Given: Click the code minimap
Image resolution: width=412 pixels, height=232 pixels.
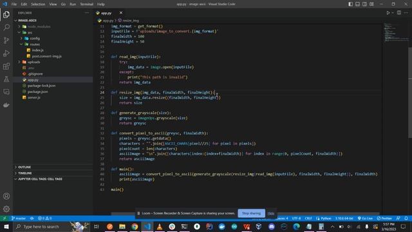Looking at the screenshot, I should point(395,33).
